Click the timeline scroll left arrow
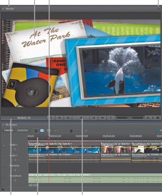The width and height of the screenshot is (162, 195). click(30, 185)
